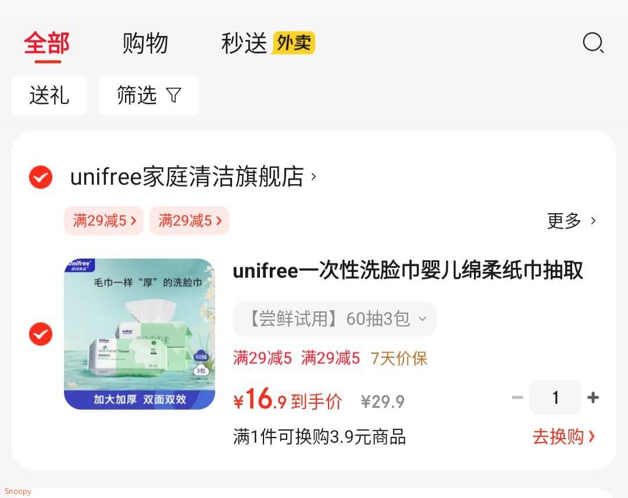Open unifree家庭清洁旗舰店 store page
Viewport: 628px width, 498px height.
194,177
